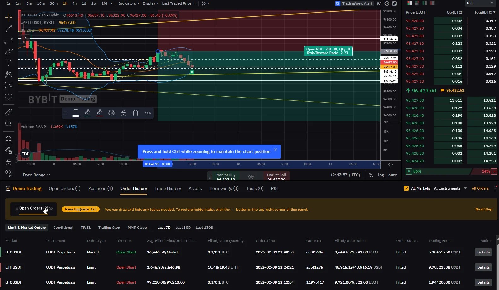Lock the selected drawing
The width and height of the screenshot is (499, 290).
(x=124, y=113)
